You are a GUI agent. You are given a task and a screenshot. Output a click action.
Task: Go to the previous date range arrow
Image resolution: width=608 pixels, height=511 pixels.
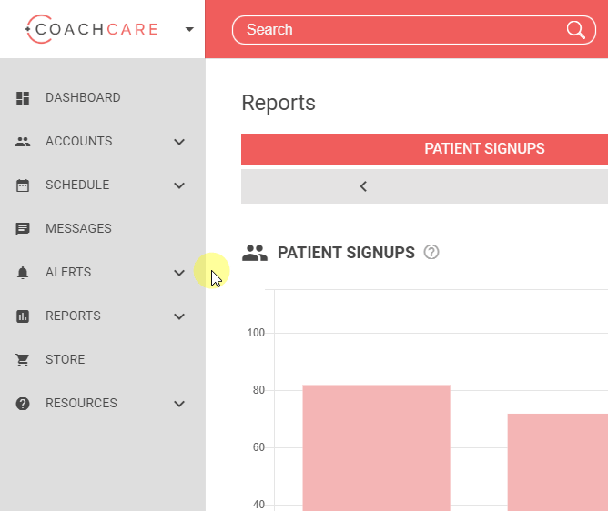tap(363, 186)
